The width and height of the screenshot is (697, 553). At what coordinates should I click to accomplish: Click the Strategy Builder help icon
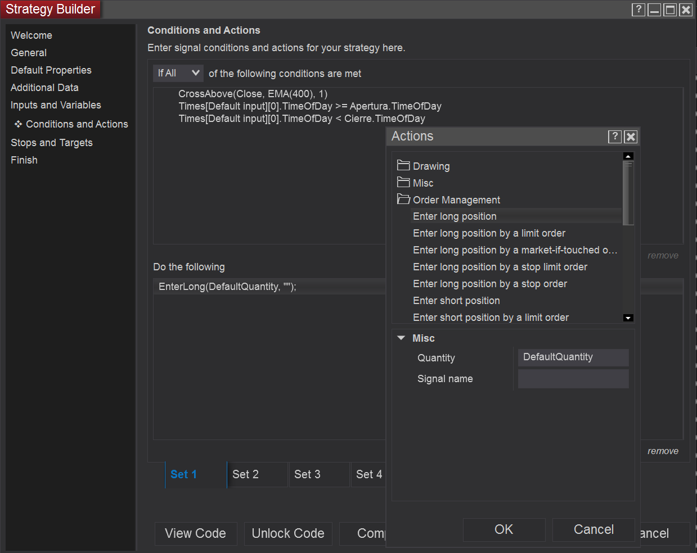(638, 10)
